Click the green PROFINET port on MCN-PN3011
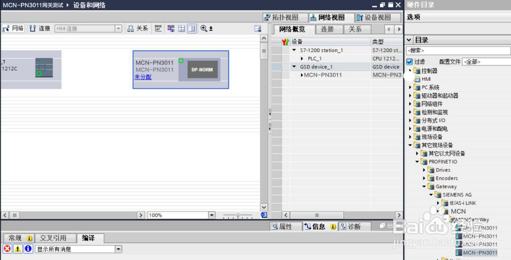511x260 pixels. click(x=181, y=61)
